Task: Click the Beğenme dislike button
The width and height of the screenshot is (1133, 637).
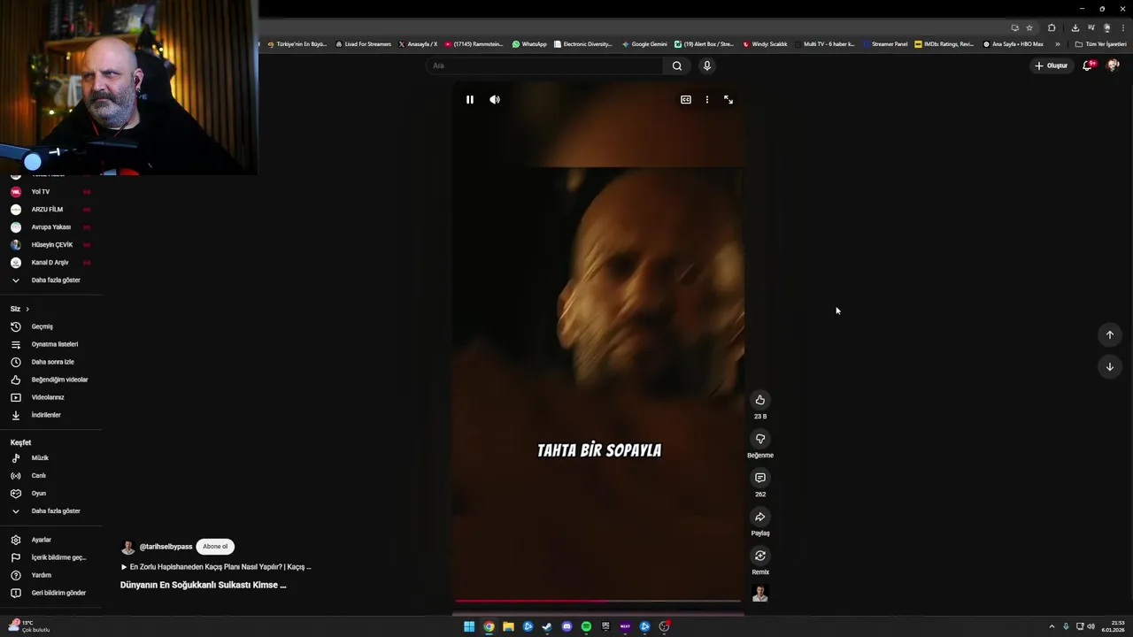Action: 760,439
